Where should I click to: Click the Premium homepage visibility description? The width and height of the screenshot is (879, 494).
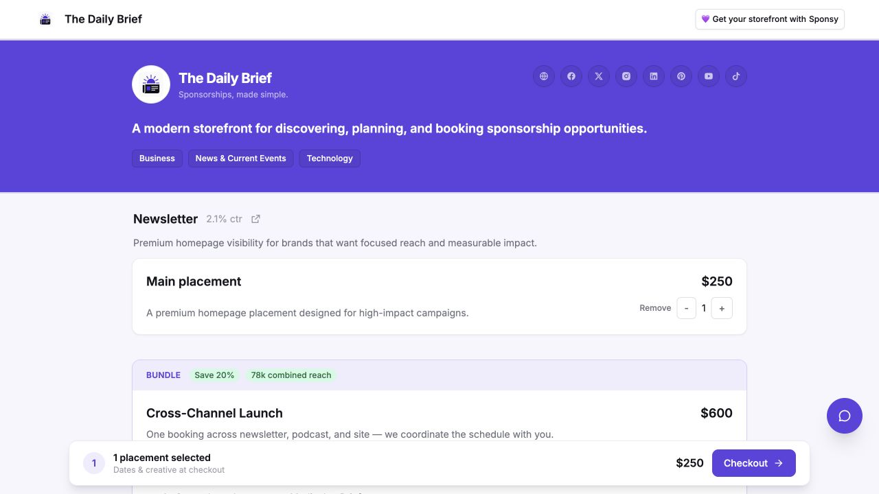pos(335,243)
